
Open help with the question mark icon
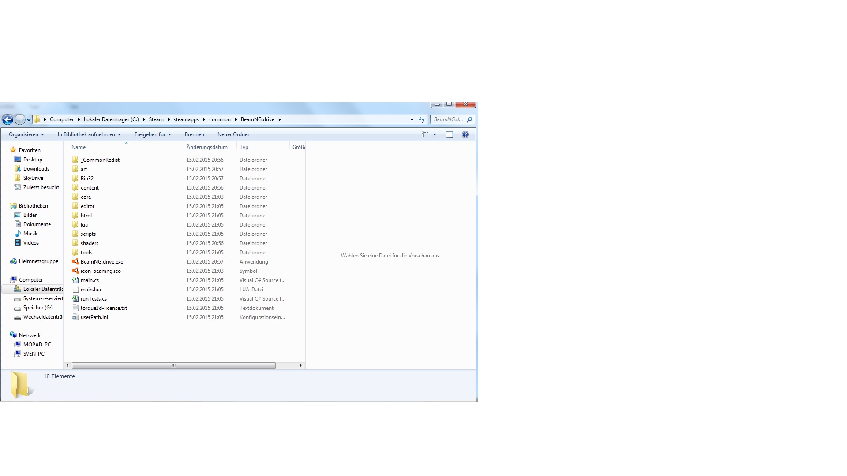click(465, 134)
